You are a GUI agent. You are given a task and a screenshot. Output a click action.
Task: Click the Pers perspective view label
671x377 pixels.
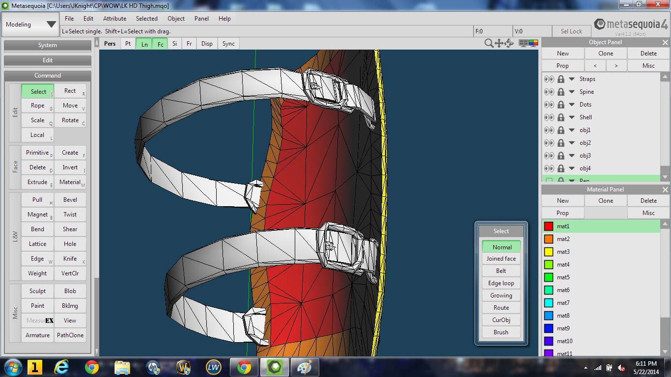click(110, 44)
